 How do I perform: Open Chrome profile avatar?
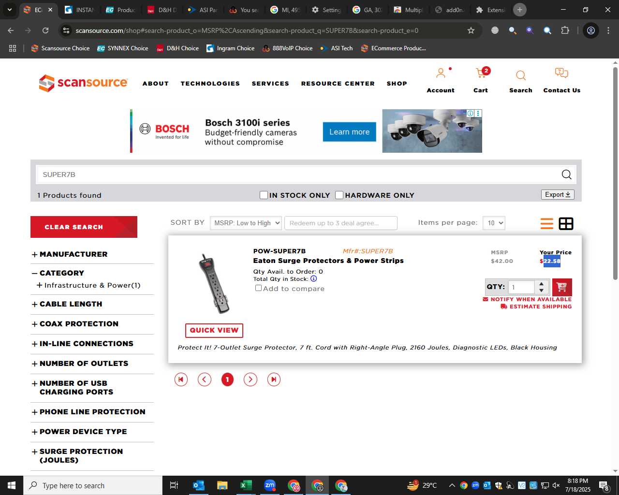[x=590, y=30]
